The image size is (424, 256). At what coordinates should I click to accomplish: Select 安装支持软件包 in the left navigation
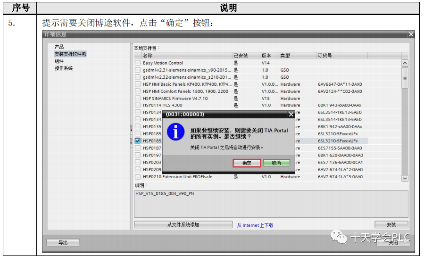coord(70,54)
